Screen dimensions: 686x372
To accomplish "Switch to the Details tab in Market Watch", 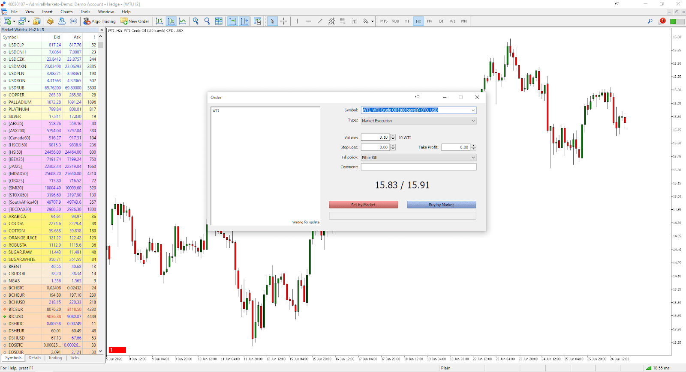I will click(35, 358).
